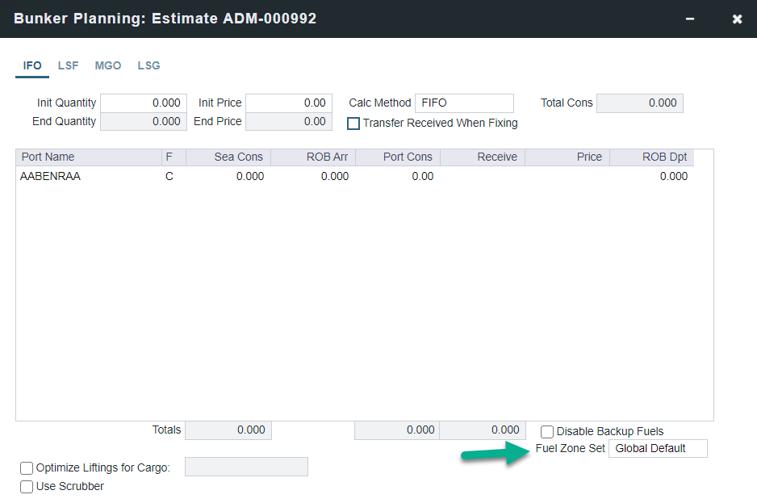Close the Bunker Planning dialog

(737, 19)
